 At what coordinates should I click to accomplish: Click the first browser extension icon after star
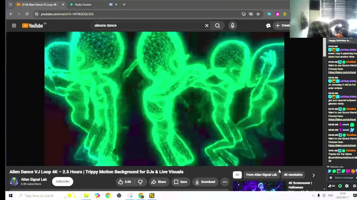[x=269, y=14]
